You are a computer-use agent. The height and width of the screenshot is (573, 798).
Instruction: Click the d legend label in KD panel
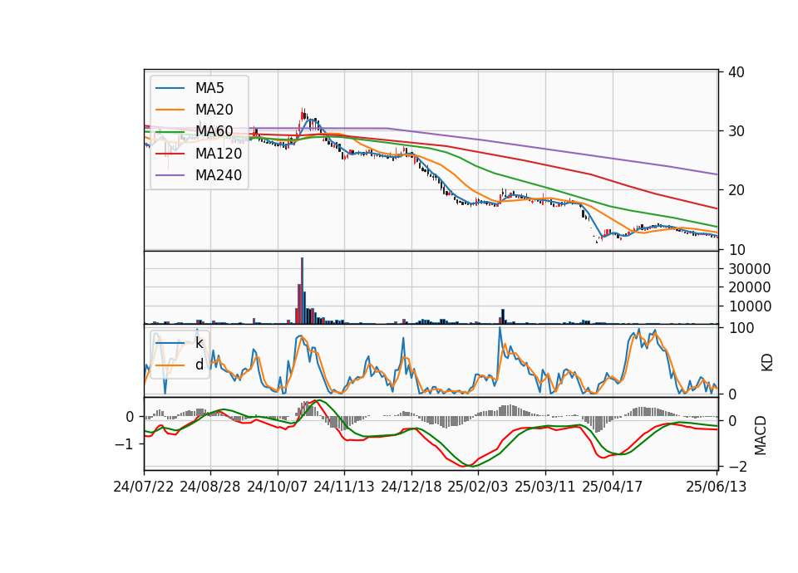pyautogui.click(x=199, y=365)
